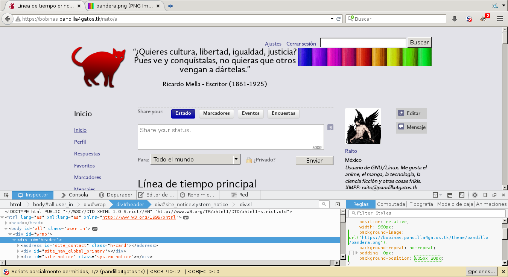
Task: Switch to the Tipografía sidebar tab
Action: pos(421,204)
